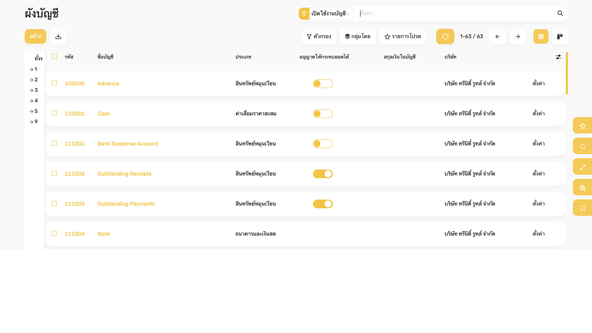592x333 pixels.
Task: Disable reconcile toggle for Outstanding Receipts
Action: point(323,174)
